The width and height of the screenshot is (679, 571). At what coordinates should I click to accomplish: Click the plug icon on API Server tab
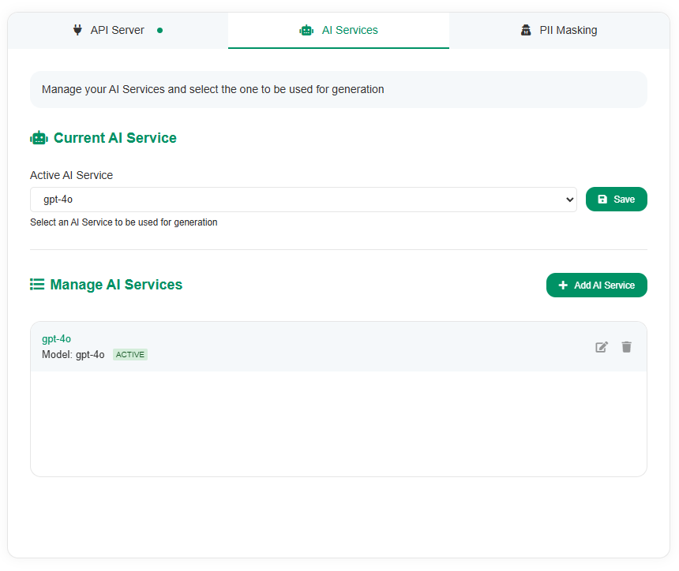[77, 30]
